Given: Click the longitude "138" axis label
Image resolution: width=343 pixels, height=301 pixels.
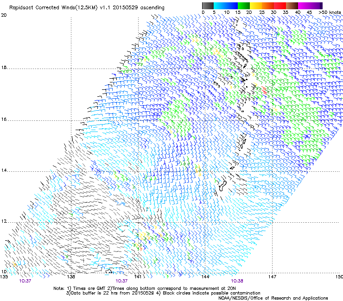Looking at the screenshot, I should pos(71,277).
